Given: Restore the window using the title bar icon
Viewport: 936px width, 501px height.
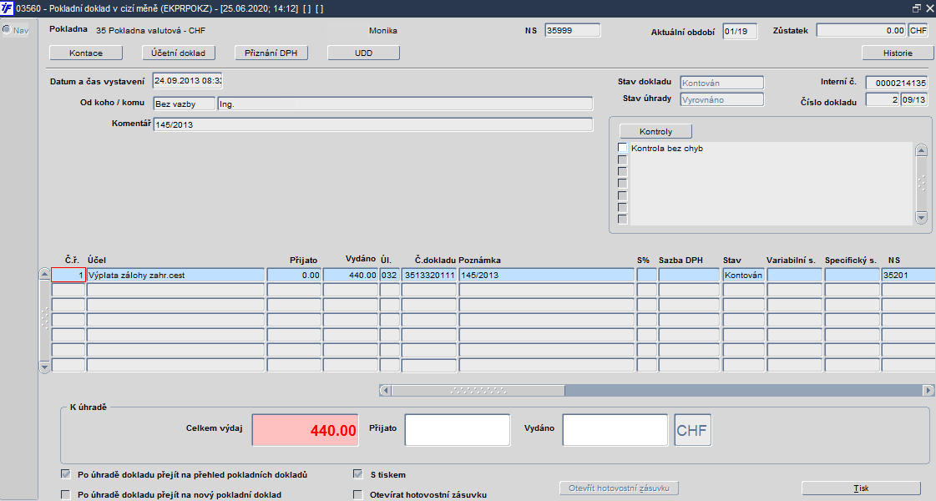Looking at the screenshot, I should (916, 8).
